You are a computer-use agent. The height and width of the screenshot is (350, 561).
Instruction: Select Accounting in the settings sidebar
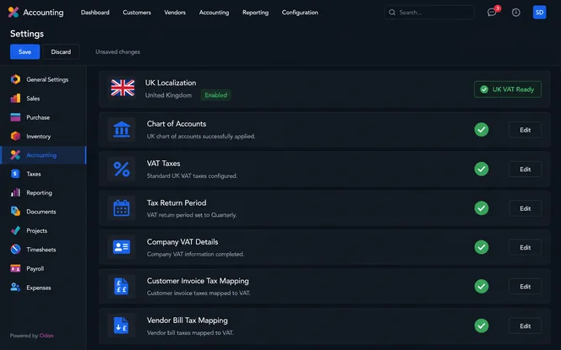pos(43,155)
